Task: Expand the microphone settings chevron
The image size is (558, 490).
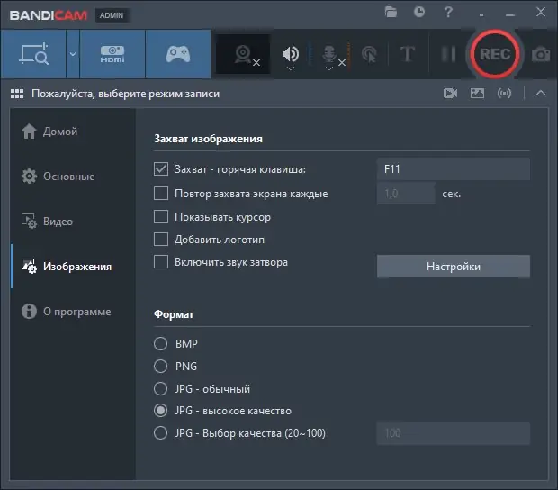Action: (x=329, y=68)
